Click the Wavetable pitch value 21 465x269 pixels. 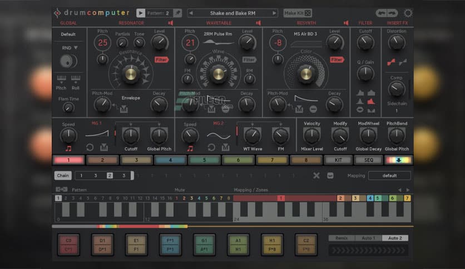tap(190, 43)
